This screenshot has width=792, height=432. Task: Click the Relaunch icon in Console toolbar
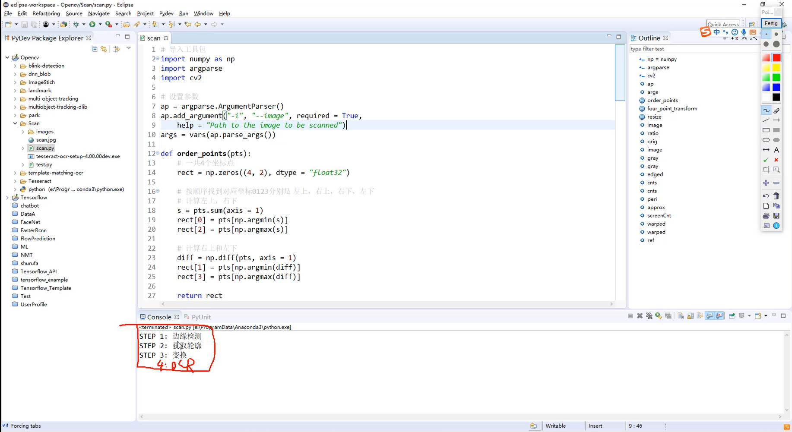(659, 316)
